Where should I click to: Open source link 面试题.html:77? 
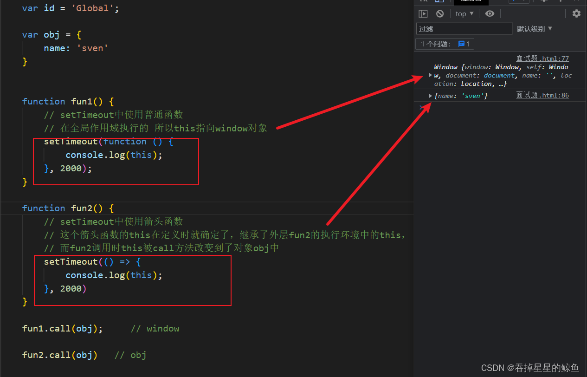pos(542,58)
